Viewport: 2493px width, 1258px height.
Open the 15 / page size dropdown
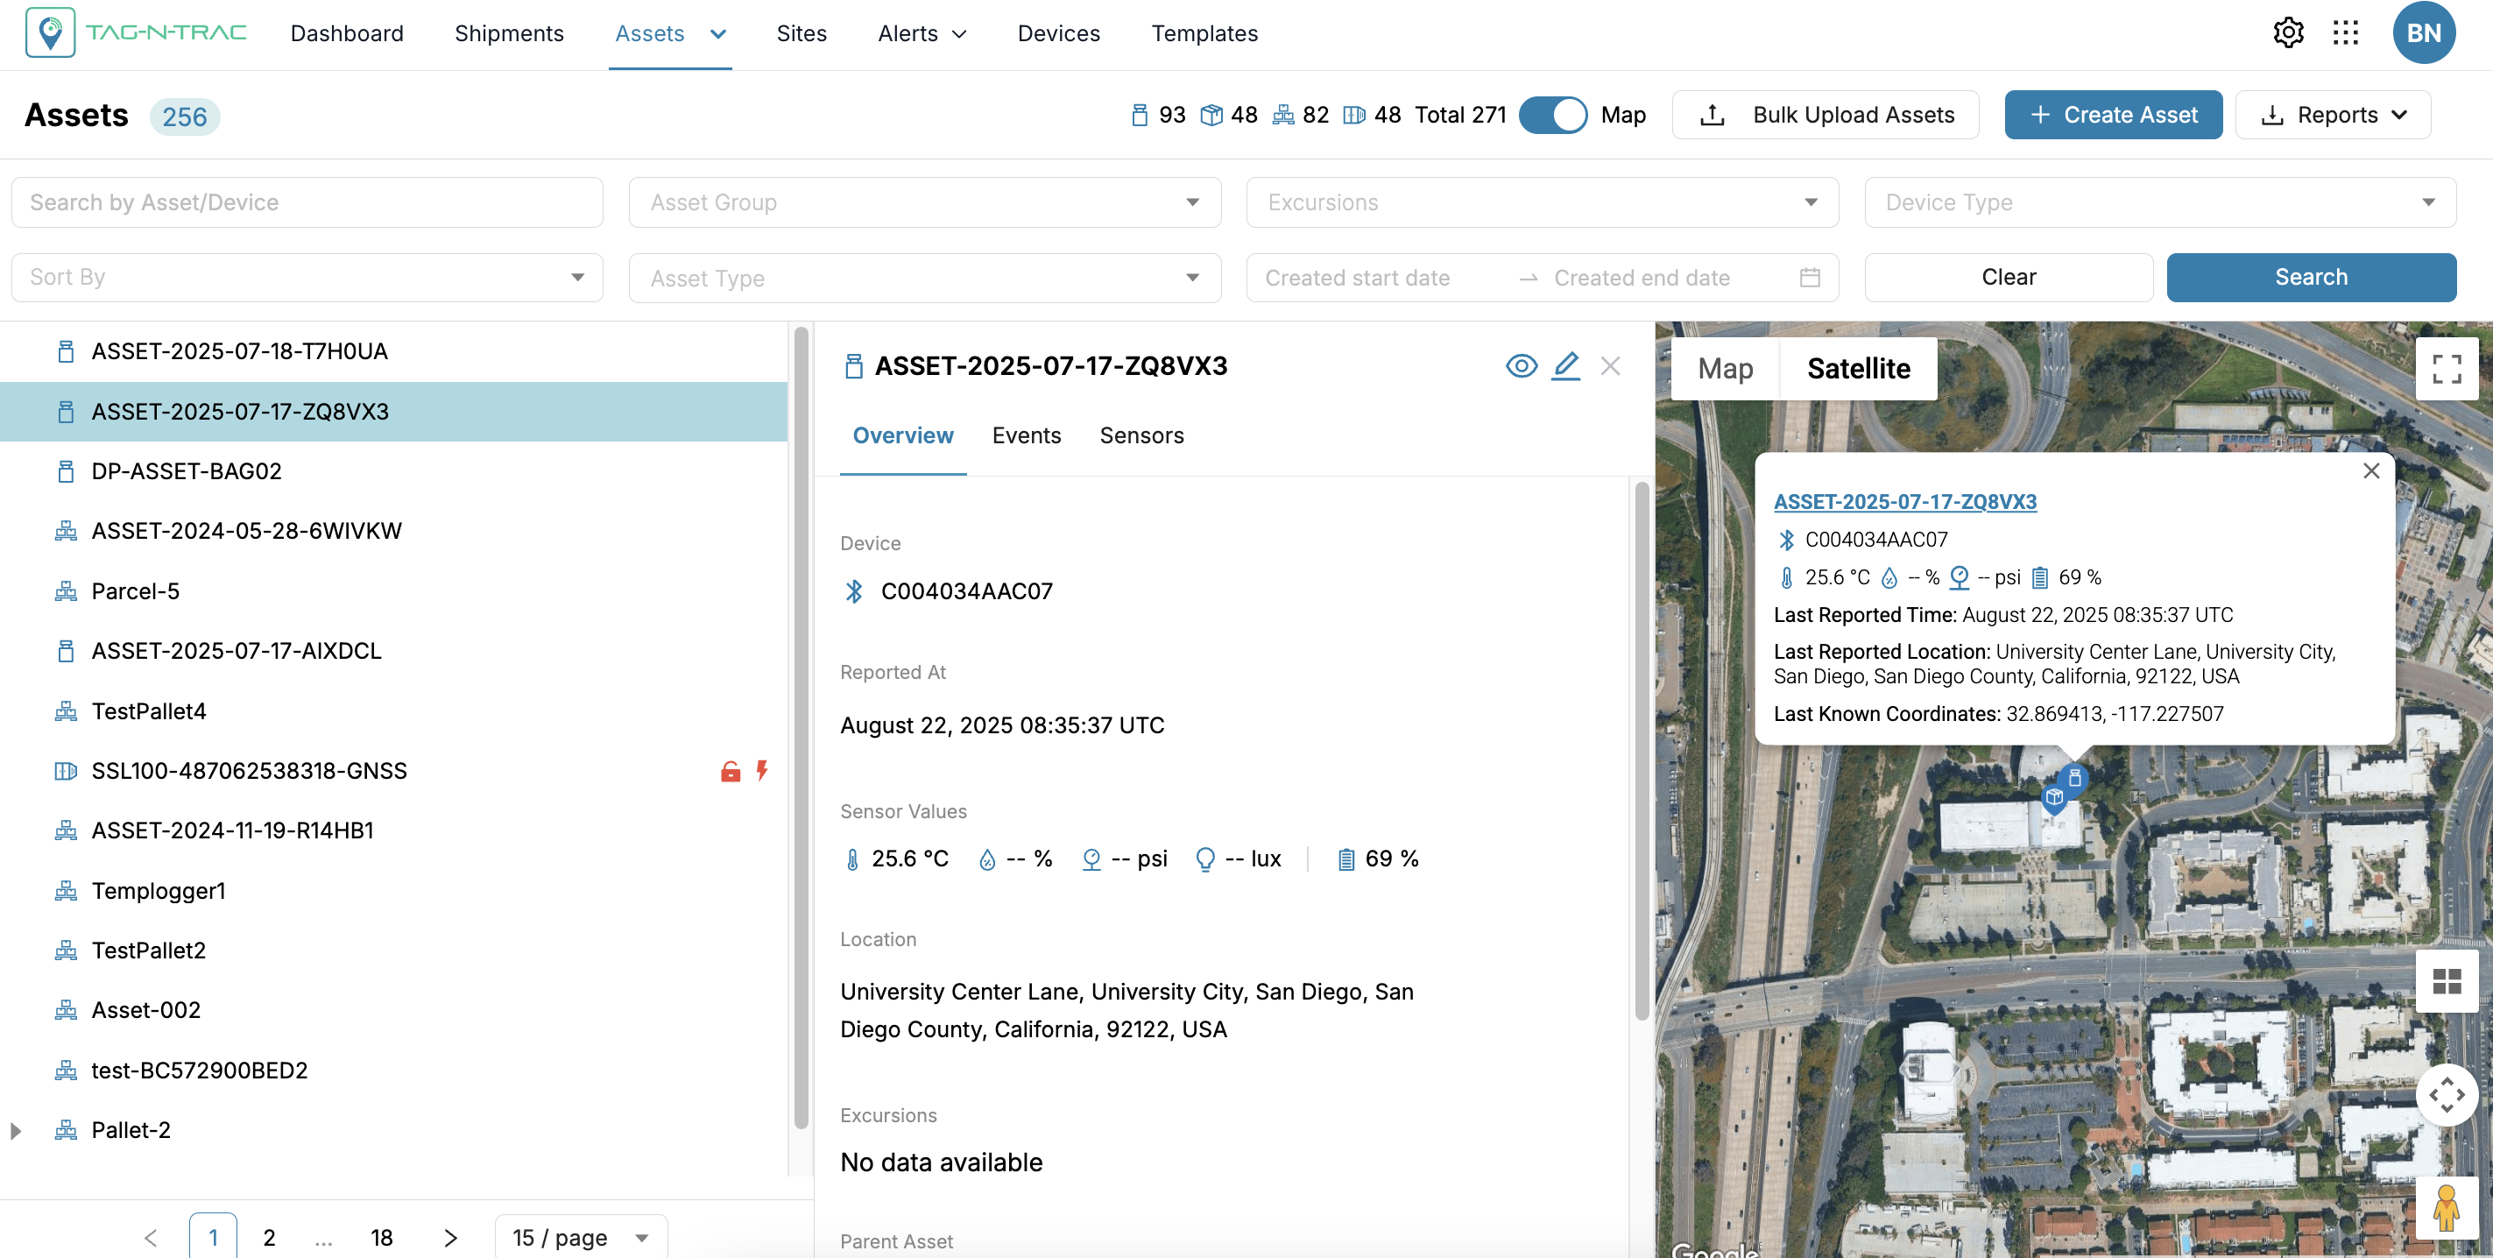581,1237
